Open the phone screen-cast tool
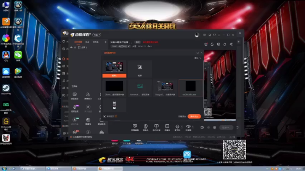305x171 pixels. point(156,127)
